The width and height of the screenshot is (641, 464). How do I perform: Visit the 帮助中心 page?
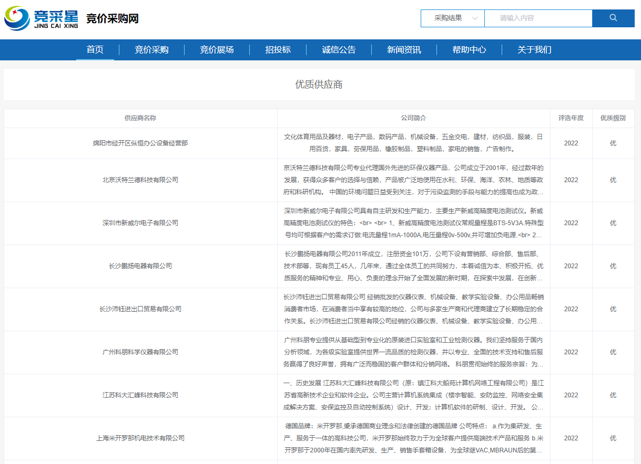(469, 50)
